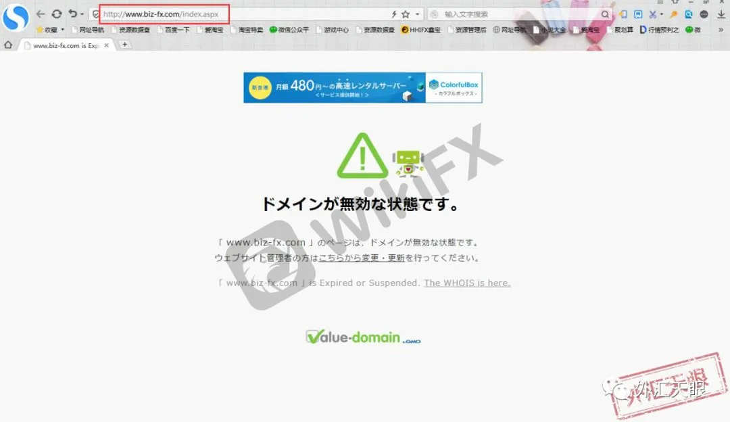Open the bookmark with the D icon
Image resolution: width=730 pixels, height=422 pixels.
(x=659, y=30)
